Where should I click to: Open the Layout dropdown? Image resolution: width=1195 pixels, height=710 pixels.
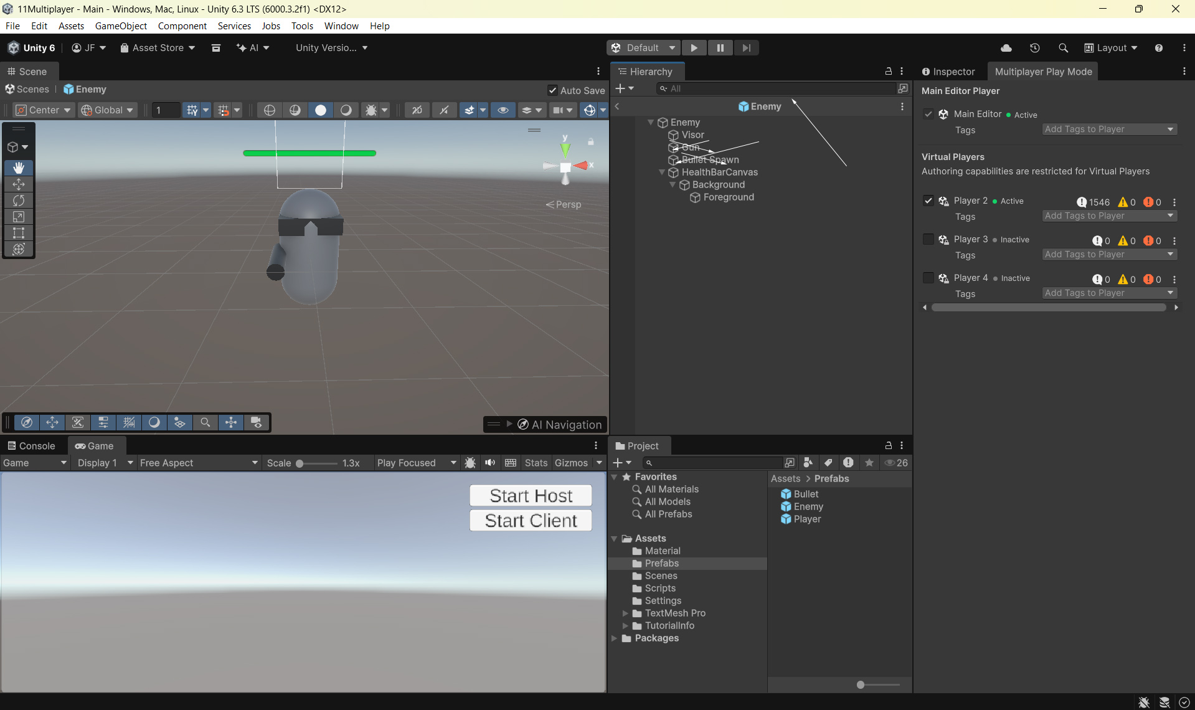pos(1111,48)
